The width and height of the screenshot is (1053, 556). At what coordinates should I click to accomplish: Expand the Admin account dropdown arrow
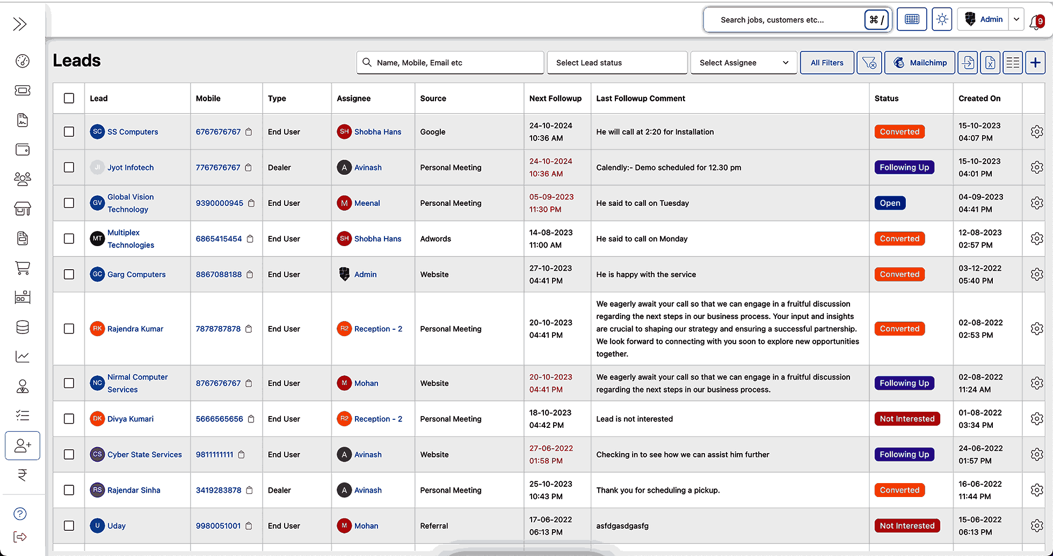pyautogui.click(x=1016, y=19)
